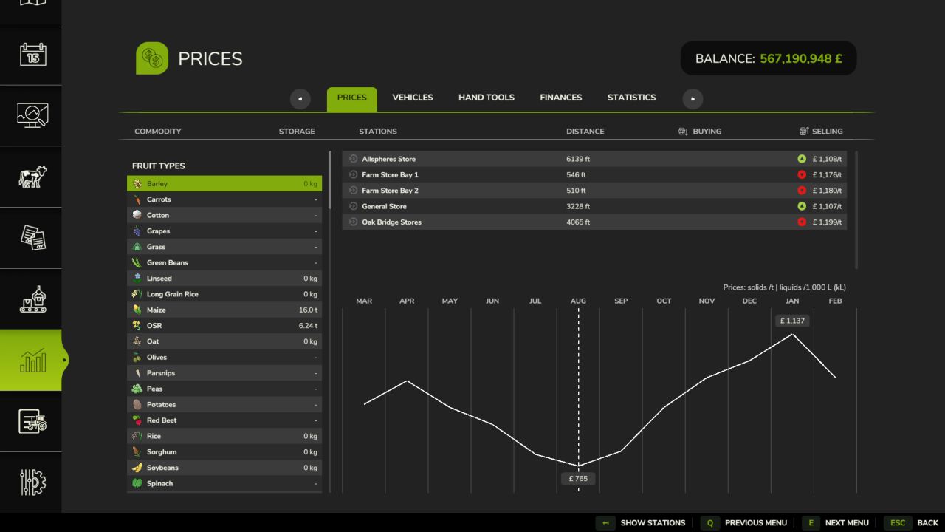The height and width of the screenshot is (532, 945).
Task: Click the map marker icon beside Allspheres Store
Action: tap(353, 159)
